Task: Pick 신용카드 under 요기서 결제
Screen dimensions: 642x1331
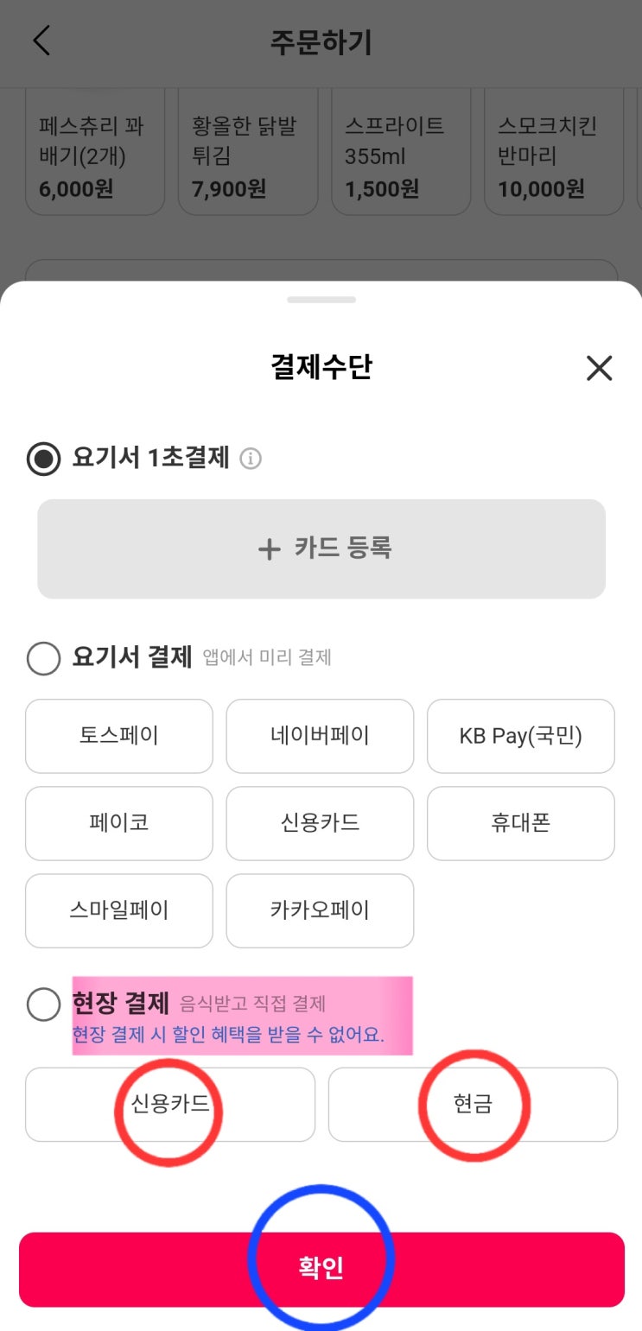Action: pyautogui.click(x=320, y=823)
